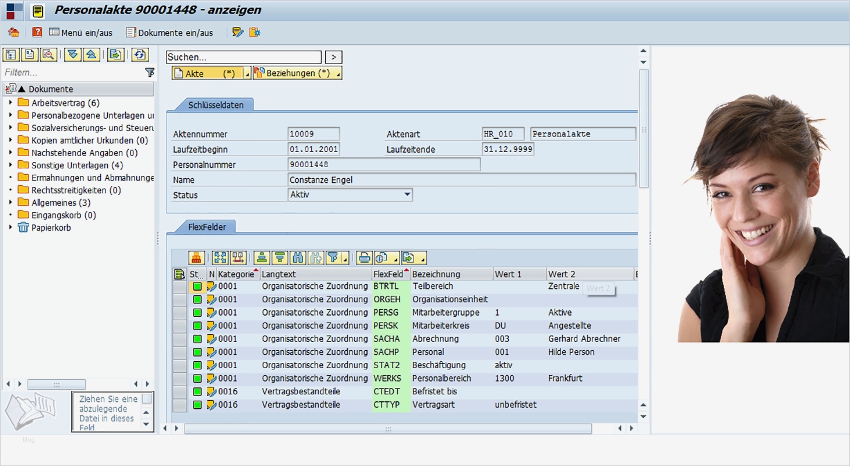This screenshot has height=466, width=850.
Task: Click the filter funnel beside Filtern field
Action: (150, 72)
